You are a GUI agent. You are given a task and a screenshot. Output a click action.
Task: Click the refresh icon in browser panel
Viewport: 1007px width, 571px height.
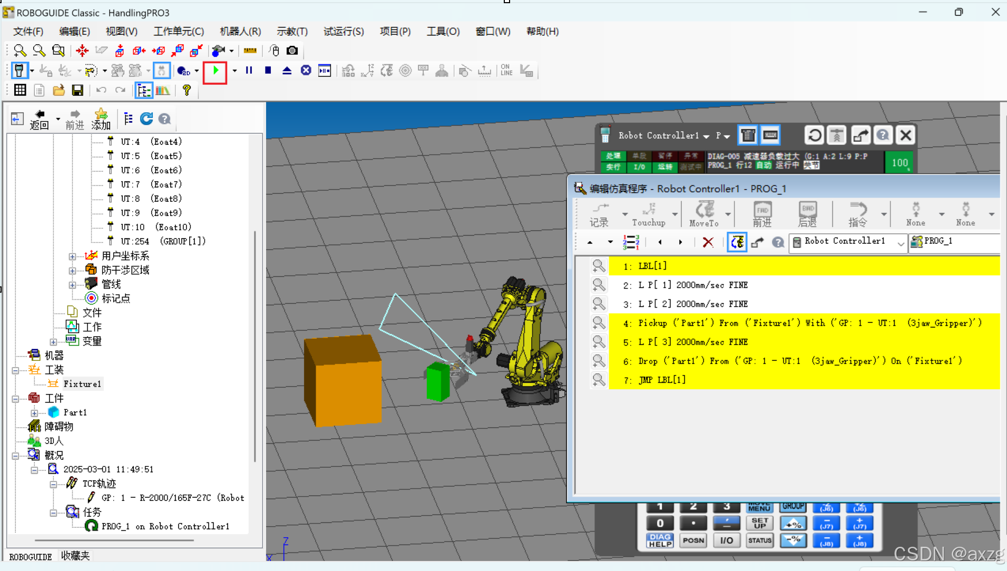coord(146,119)
